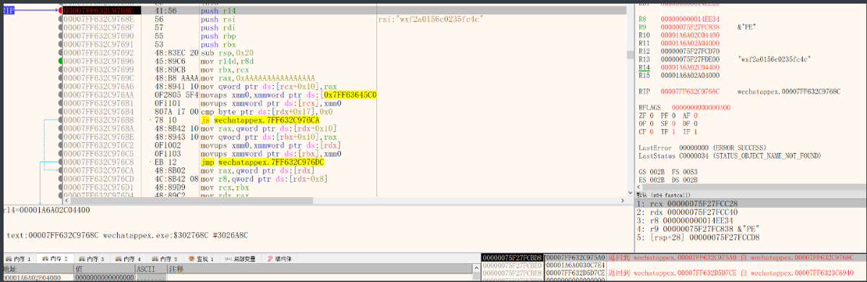This screenshot has width=867, height=282.
Task: Click stack value 00001A6A0030C7E4
Action: click(x=576, y=265)
